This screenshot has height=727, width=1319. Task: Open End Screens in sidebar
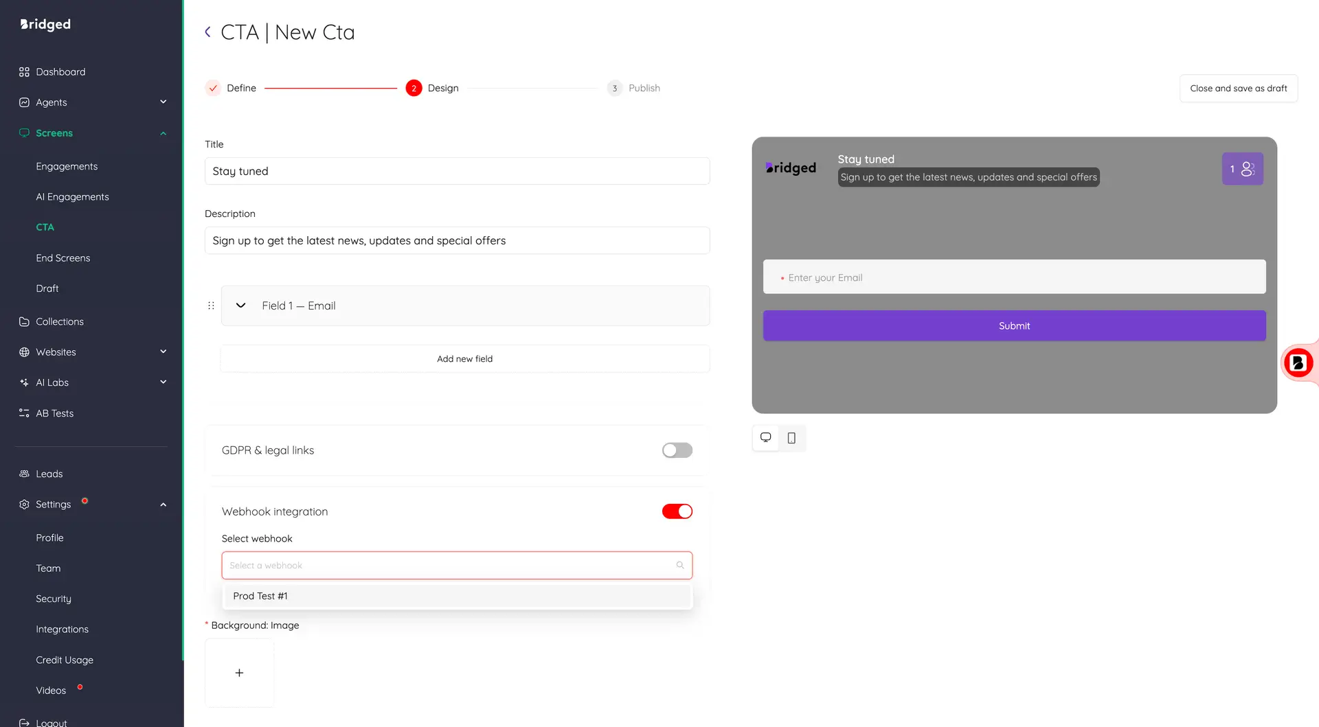[63, 258]
